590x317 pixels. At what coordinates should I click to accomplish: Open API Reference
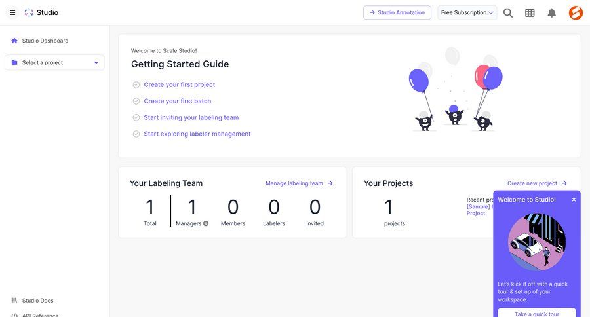pyautogui.click(x=40, y=315)
